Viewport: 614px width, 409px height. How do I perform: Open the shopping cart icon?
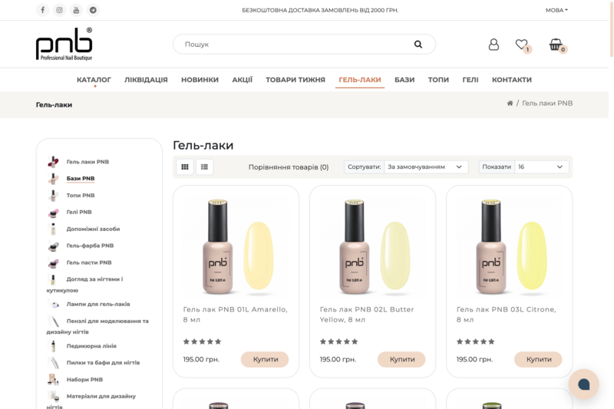click(x=556, y=45)
